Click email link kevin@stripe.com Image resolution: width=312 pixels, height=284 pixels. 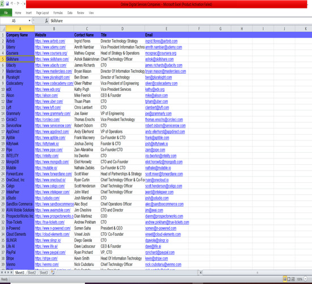[x=157, y=258]
